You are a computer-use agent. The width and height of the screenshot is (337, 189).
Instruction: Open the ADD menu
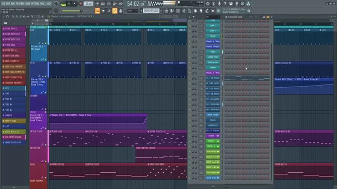click(x=13, y=4)
